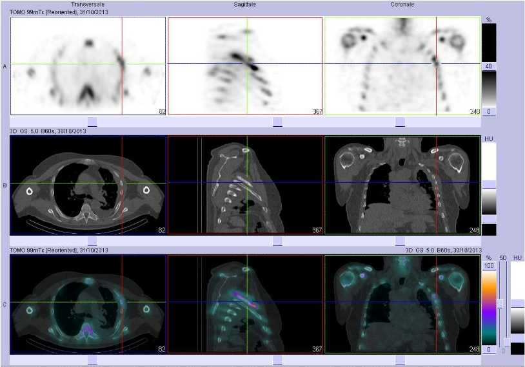Click the row A lower threshold value 0
Screen dimensions: 525x367
point(489,111)
